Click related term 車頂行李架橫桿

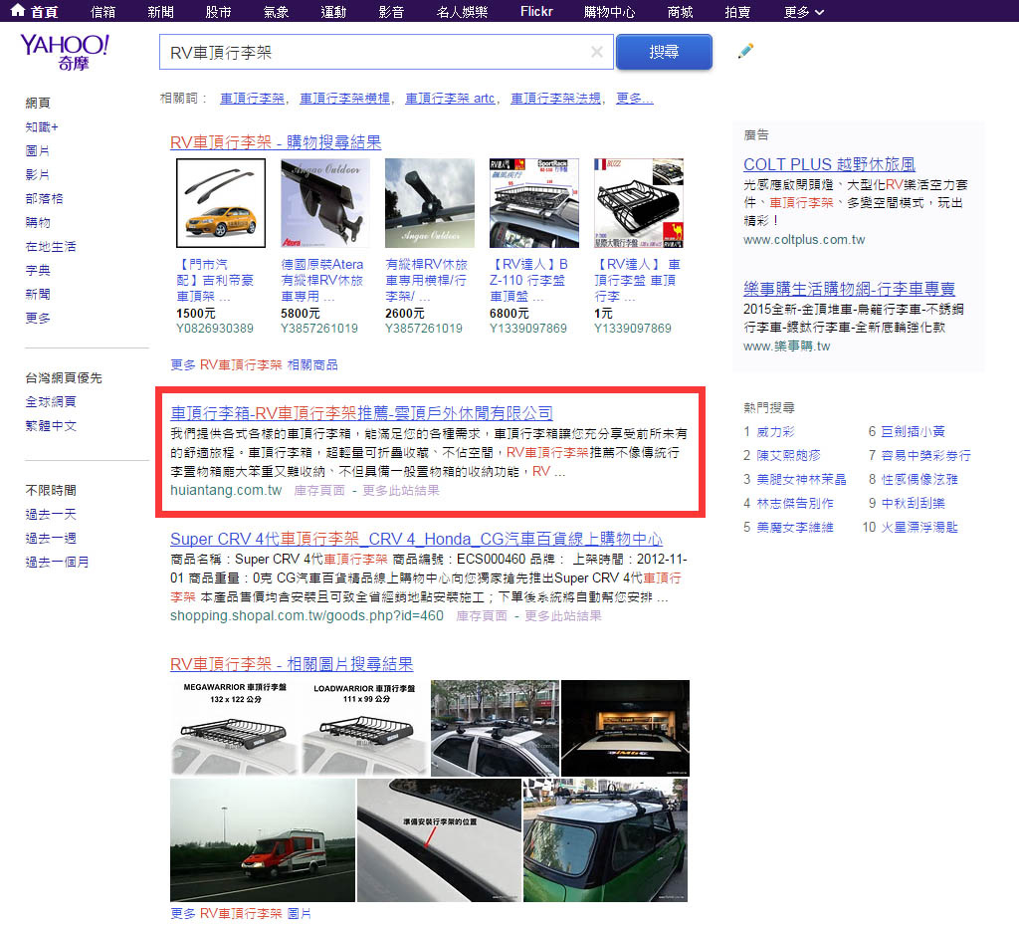click(x=344, y=99)
